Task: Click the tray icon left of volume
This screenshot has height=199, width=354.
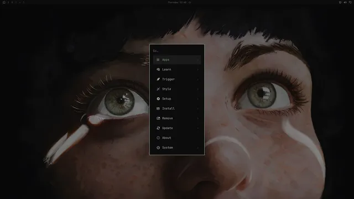Action: pyautogui.click(x=340, y=2)
